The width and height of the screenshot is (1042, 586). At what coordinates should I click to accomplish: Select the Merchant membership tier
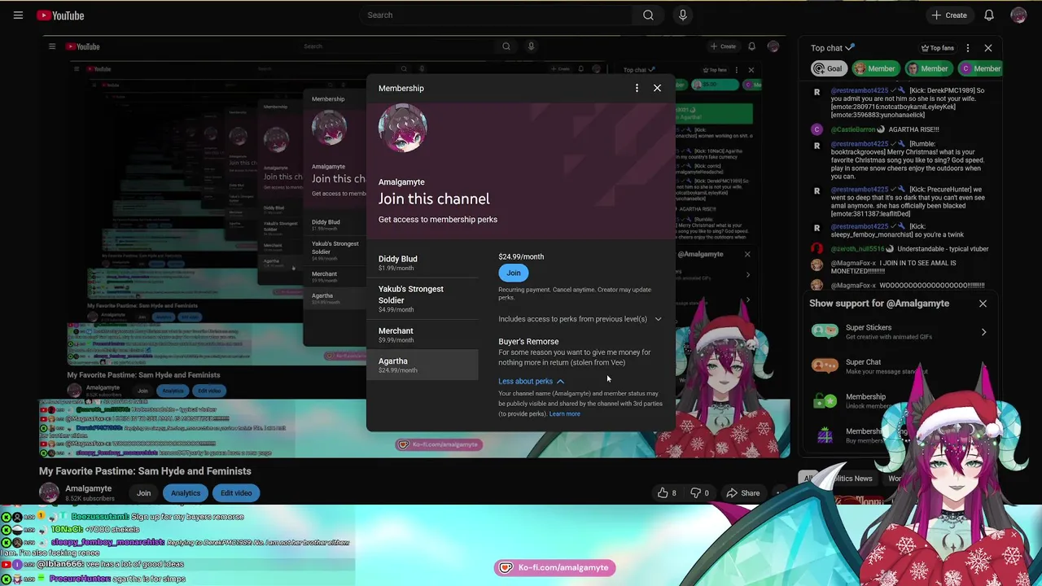422,335
